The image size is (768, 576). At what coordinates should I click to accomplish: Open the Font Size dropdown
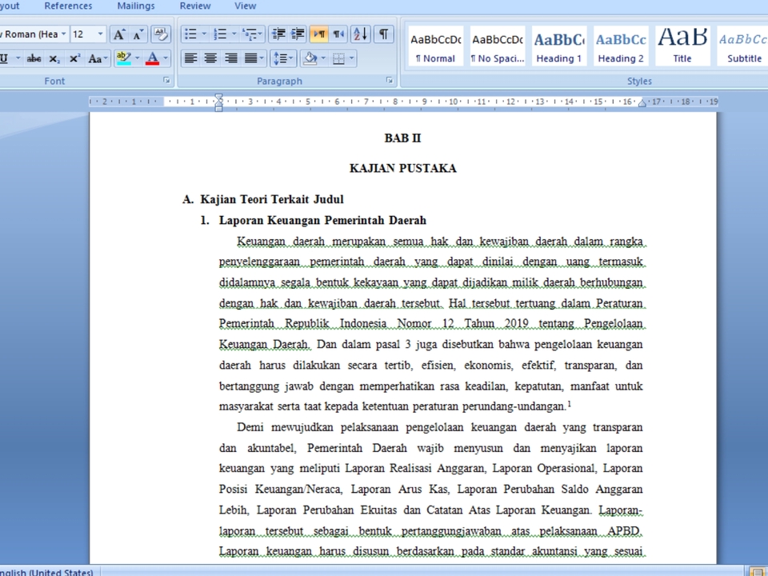101,34
